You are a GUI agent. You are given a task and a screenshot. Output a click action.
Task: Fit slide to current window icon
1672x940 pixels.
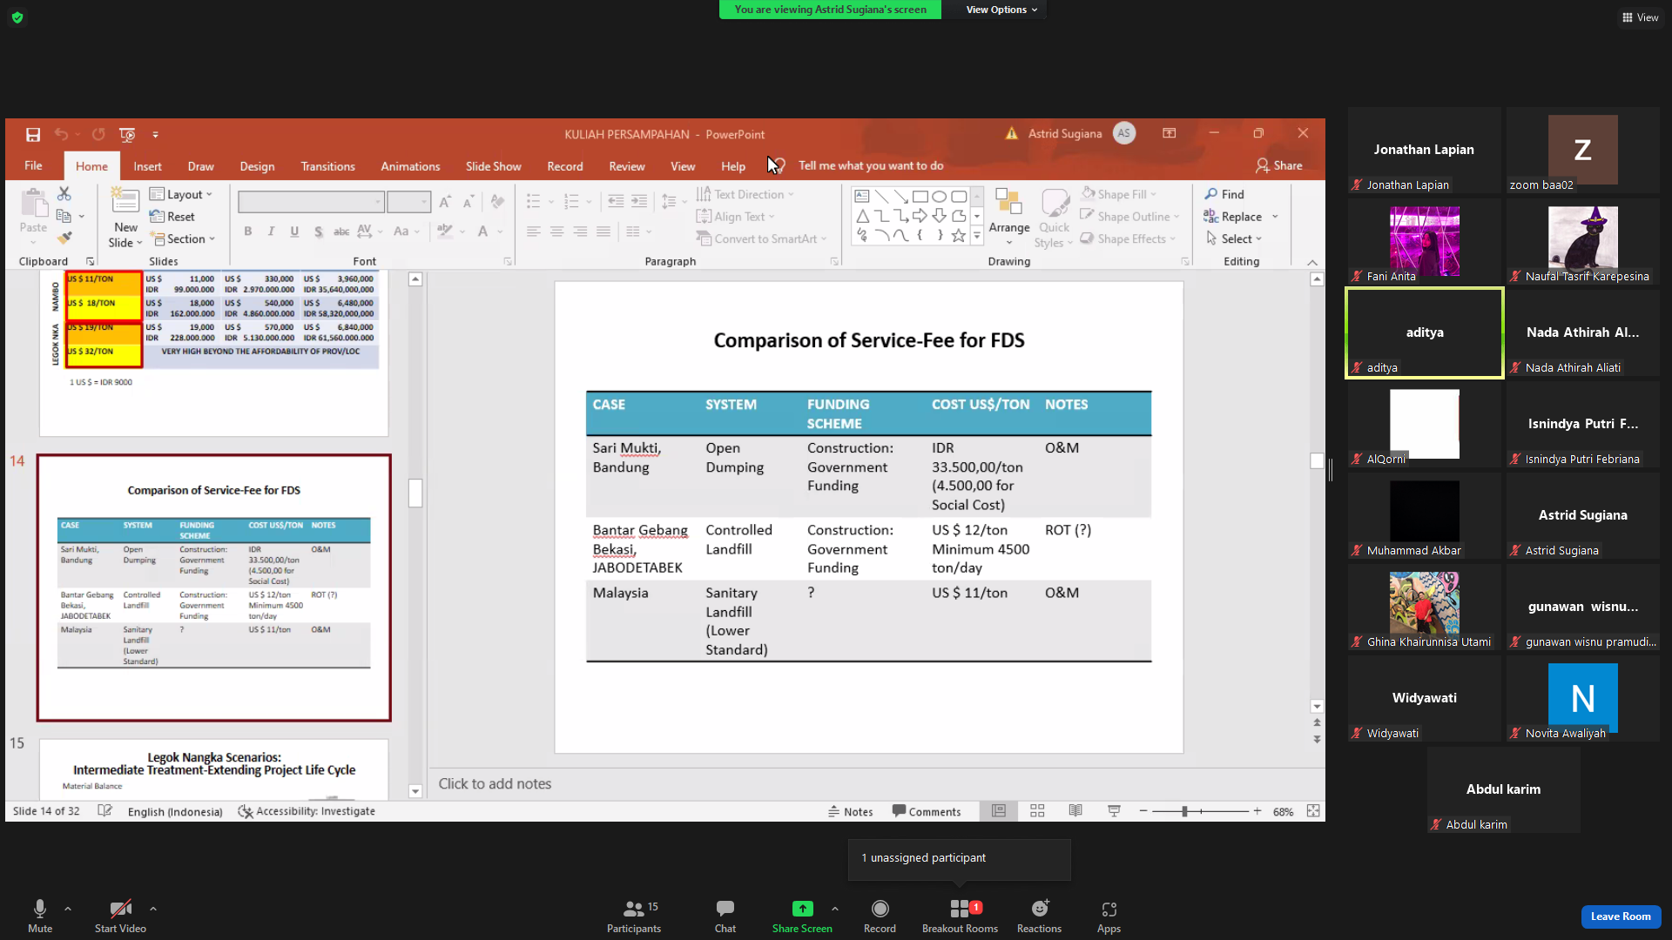[x=1313, y=811]
